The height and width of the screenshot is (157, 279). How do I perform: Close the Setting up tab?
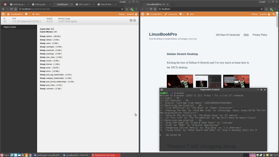28,4
